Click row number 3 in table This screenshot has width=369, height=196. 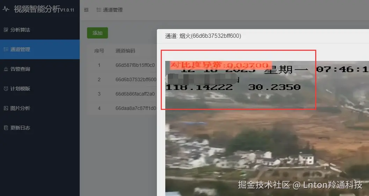coord(99,94)
